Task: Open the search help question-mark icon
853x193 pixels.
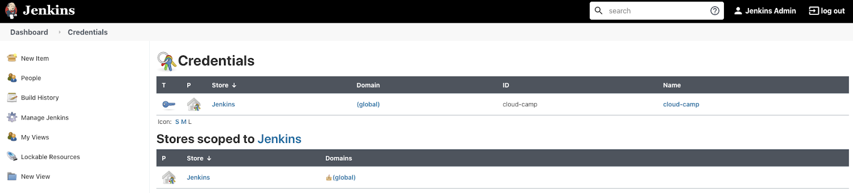Action: pos(715,11)
